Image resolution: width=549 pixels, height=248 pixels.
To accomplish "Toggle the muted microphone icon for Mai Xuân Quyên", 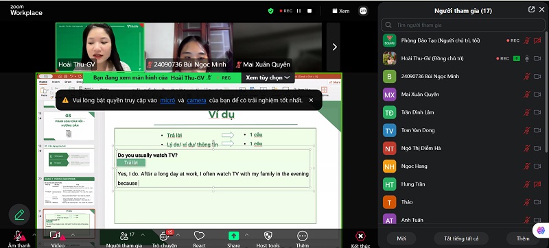I will (526, 95).
